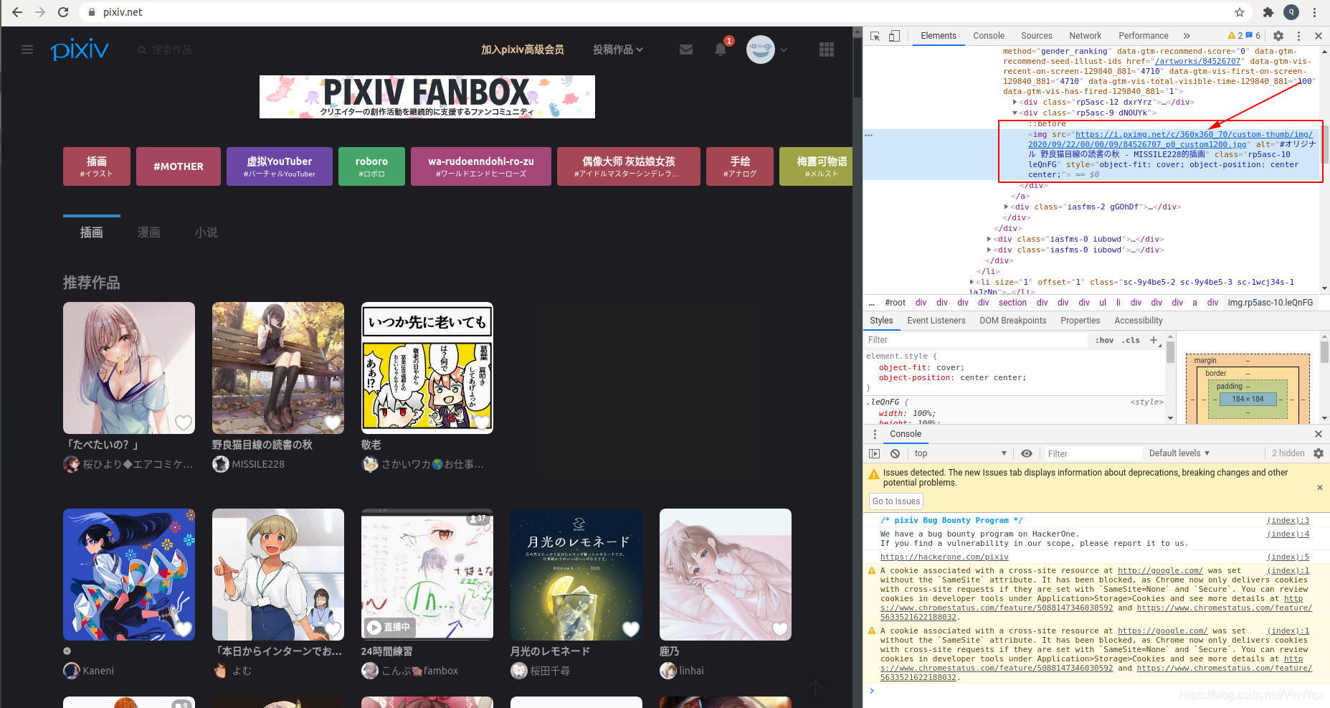This screenshot has height=708, width=1330.
Task: Toggle the console sidebar
Action: tap(874, 453)
